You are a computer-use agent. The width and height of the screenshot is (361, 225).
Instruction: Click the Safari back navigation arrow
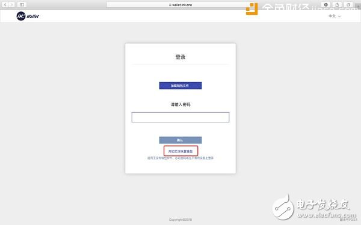[5, 5]
